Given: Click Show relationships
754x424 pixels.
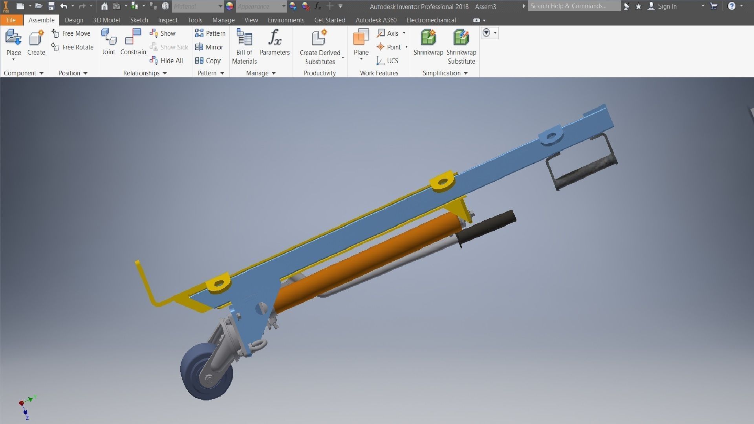Looking at the screenshot, I should [x=163, y=33].
